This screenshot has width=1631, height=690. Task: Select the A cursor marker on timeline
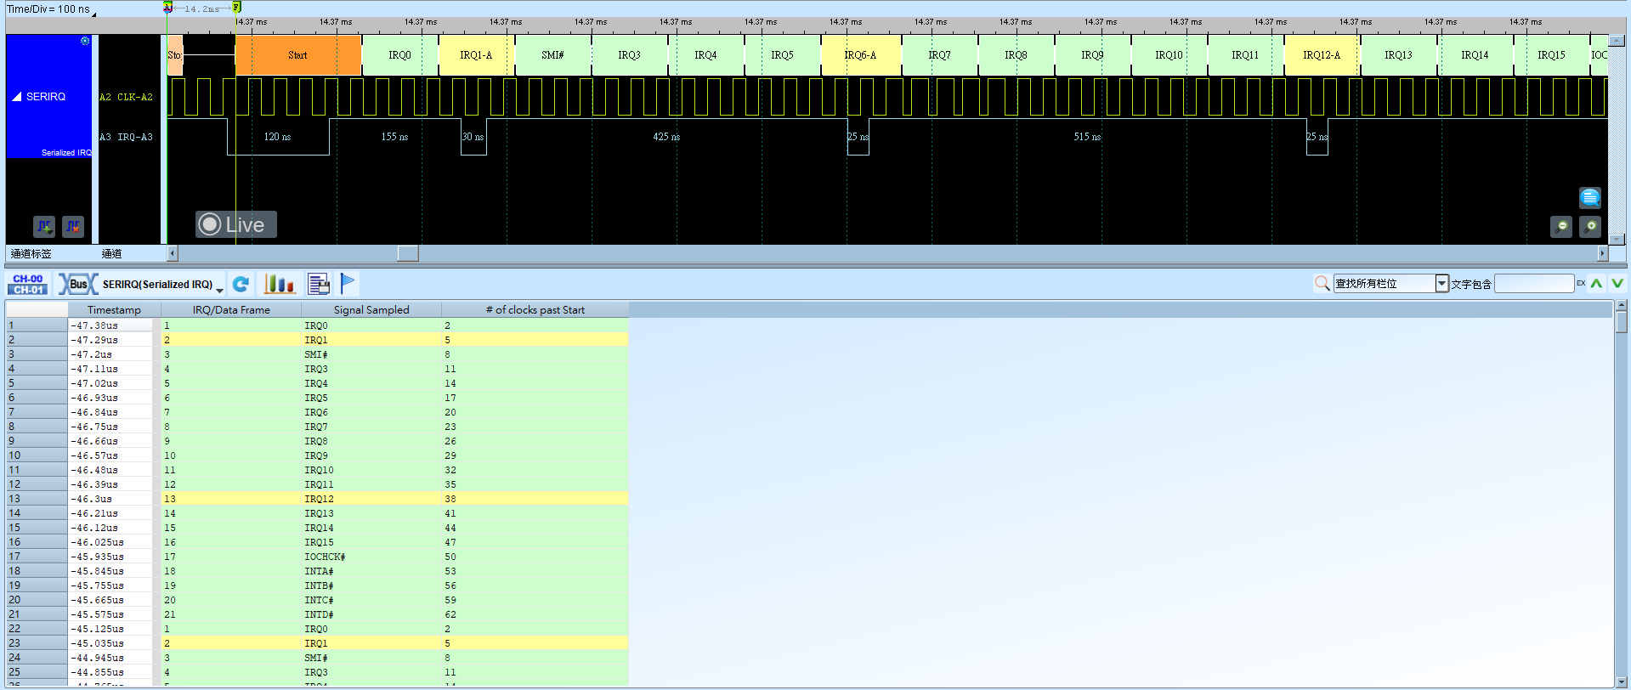coord(168,8)
